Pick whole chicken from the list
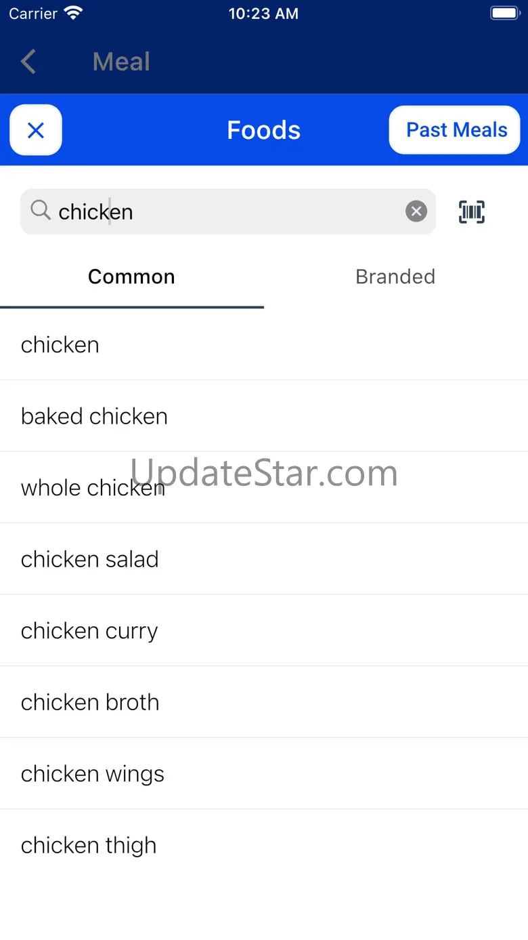The image size is (528, 940). pyautogui.click(x=264, y=487)
